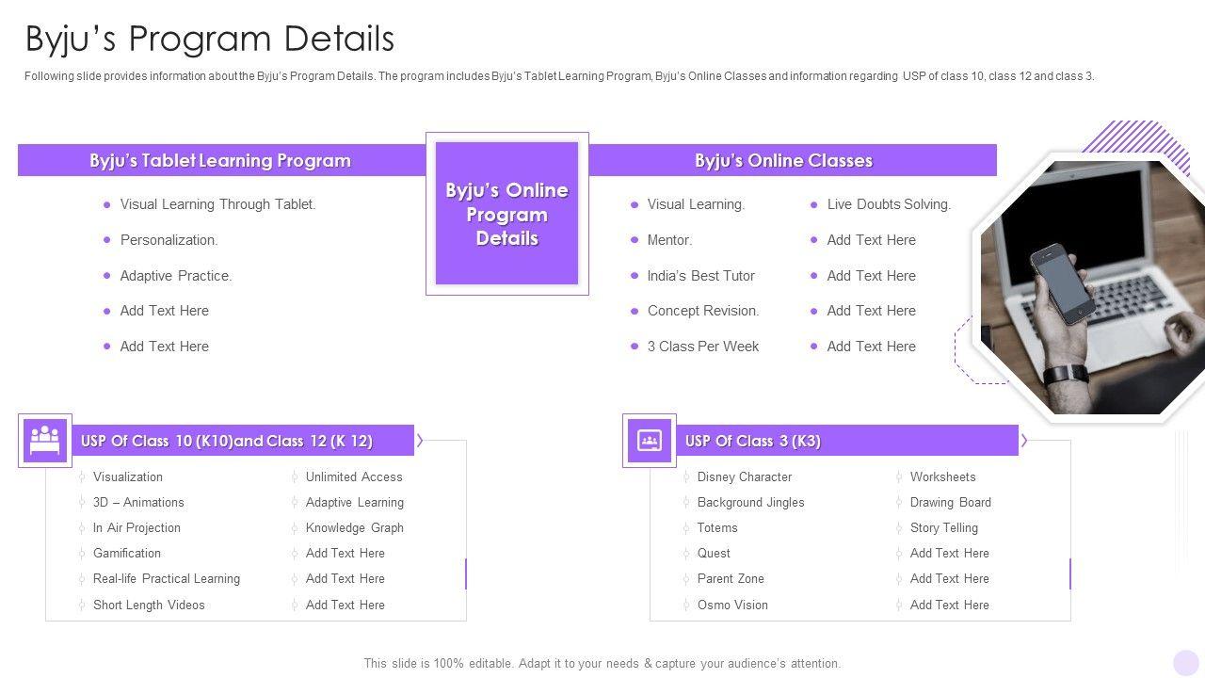Click the diamond marker beside Disney Character
Image resolution: width=1205 pixels, height=678 pixels.
[686, 477]
